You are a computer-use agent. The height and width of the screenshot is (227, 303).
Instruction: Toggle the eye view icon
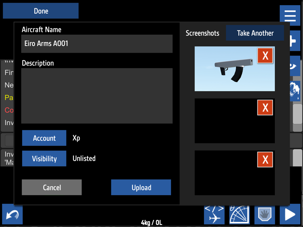[x=295, y=66]
